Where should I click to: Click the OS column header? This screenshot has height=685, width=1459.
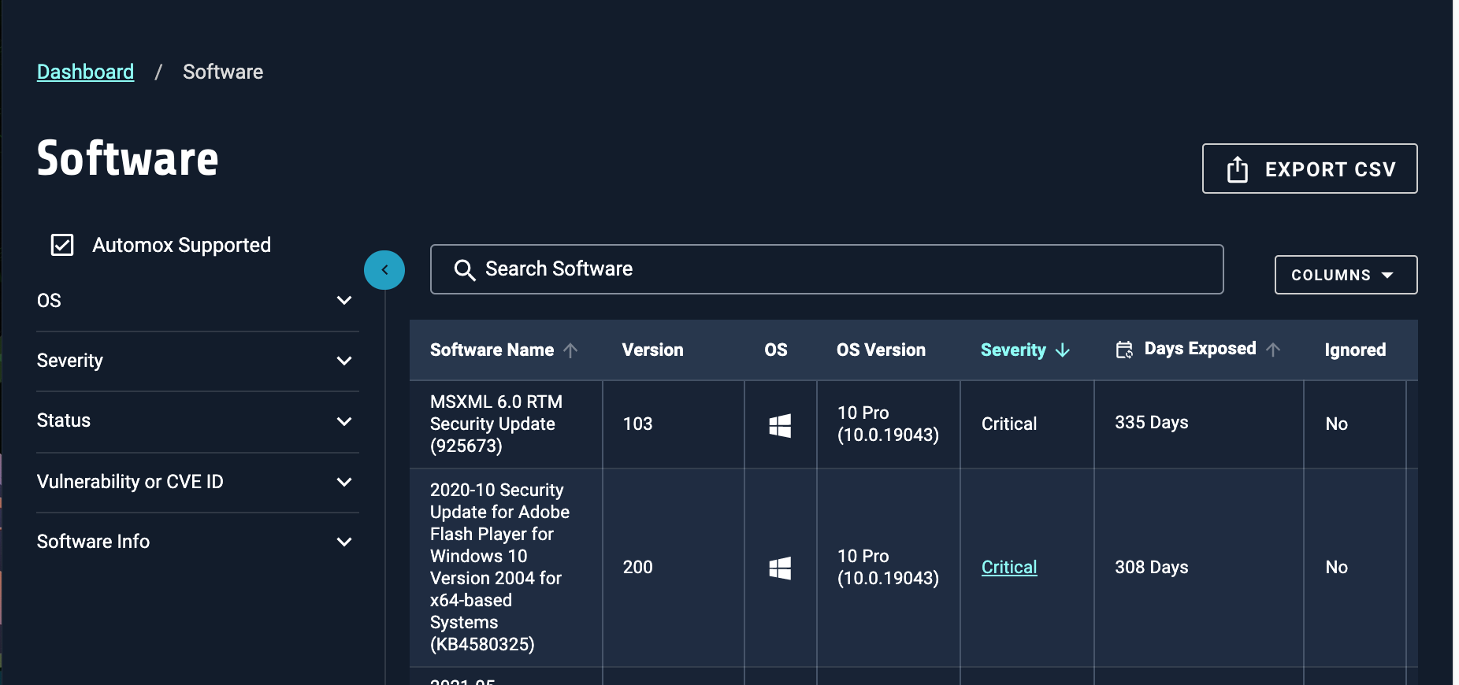click(x=776, y=350)
